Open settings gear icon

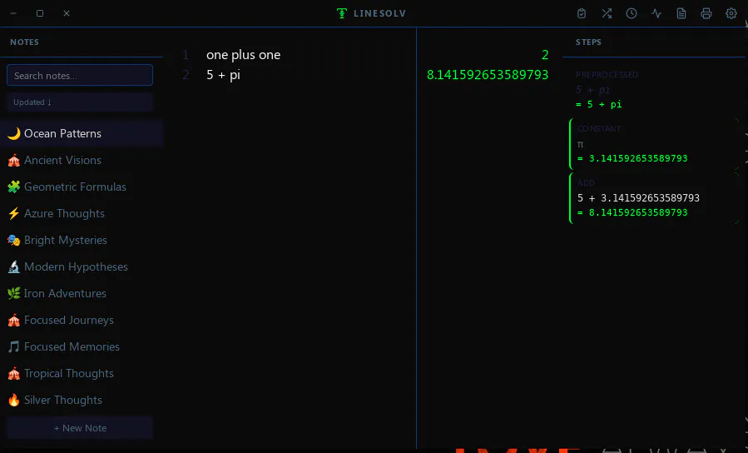click(731, 13)
